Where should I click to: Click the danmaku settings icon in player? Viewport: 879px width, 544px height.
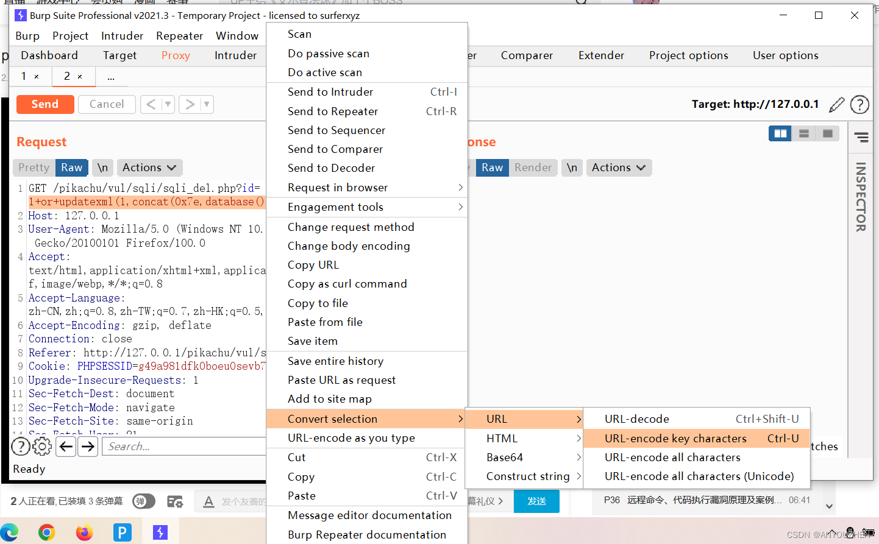coord(175,501)
